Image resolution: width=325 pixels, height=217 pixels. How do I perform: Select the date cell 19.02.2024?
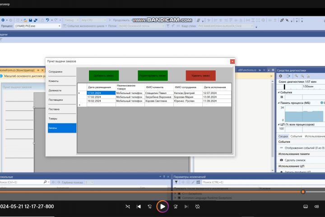pos(101,101)
